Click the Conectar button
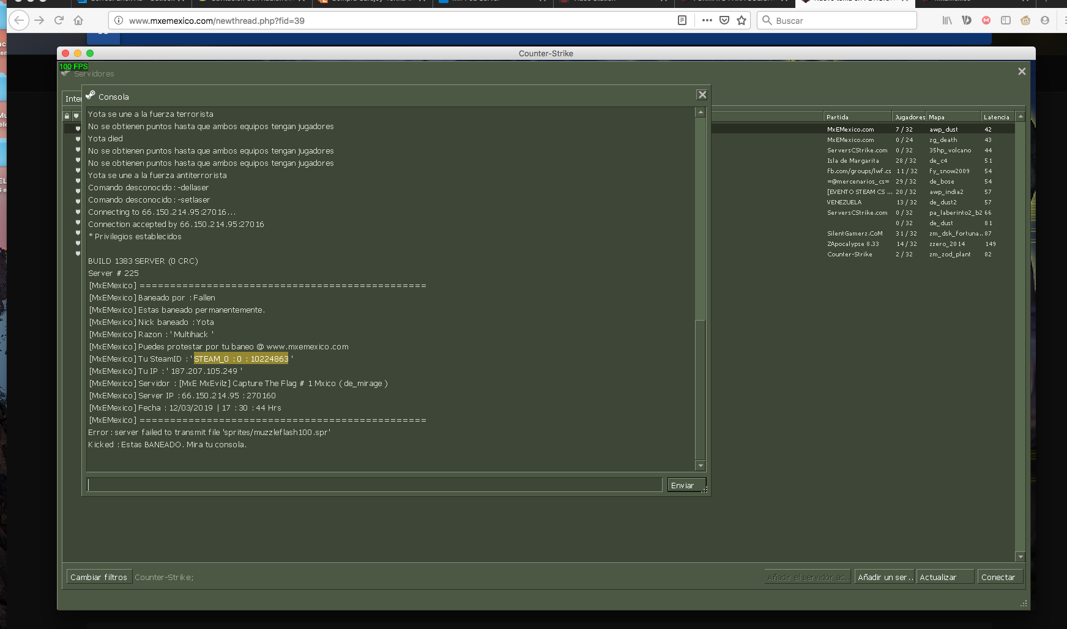 coord(1000,577)
